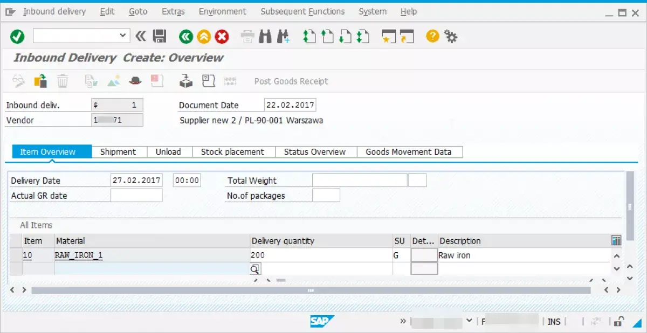Open search help in second-row quantity cell
This screenshot has height=333, width=647.
coord(255,268)
